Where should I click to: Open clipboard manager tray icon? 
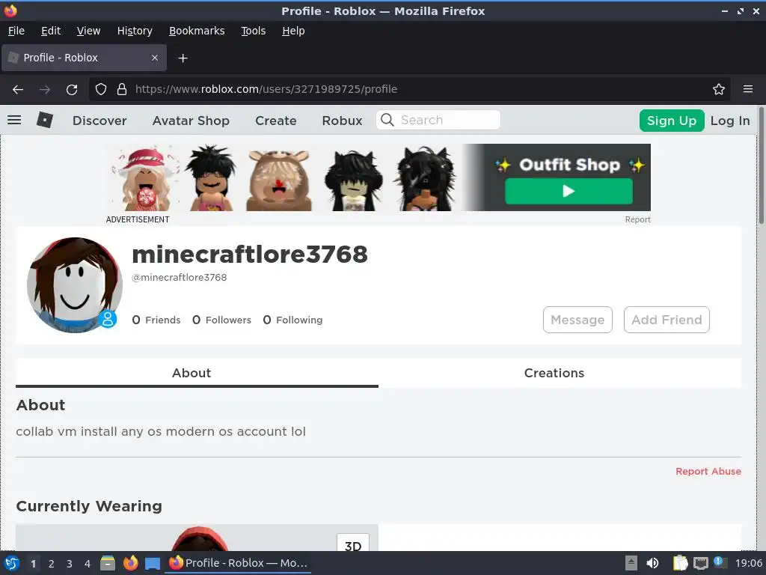click(680, 563)
